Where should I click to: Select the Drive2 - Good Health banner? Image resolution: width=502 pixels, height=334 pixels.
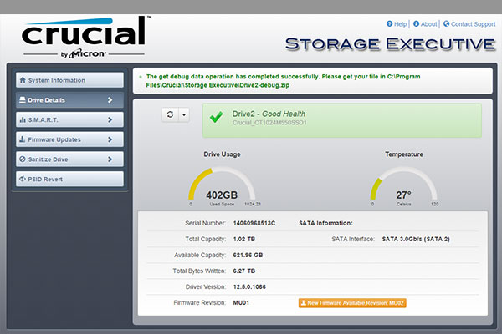pyautogui.click(x=342, y=120)
